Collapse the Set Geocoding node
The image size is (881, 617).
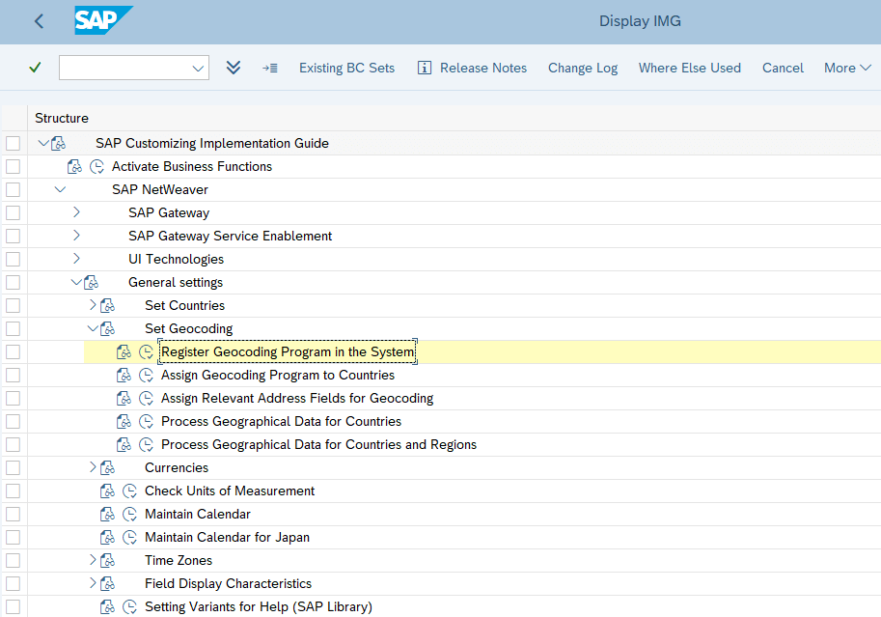(93, 328)
